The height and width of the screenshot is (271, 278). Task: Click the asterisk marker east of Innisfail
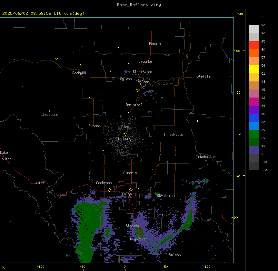tap(162, 98)
